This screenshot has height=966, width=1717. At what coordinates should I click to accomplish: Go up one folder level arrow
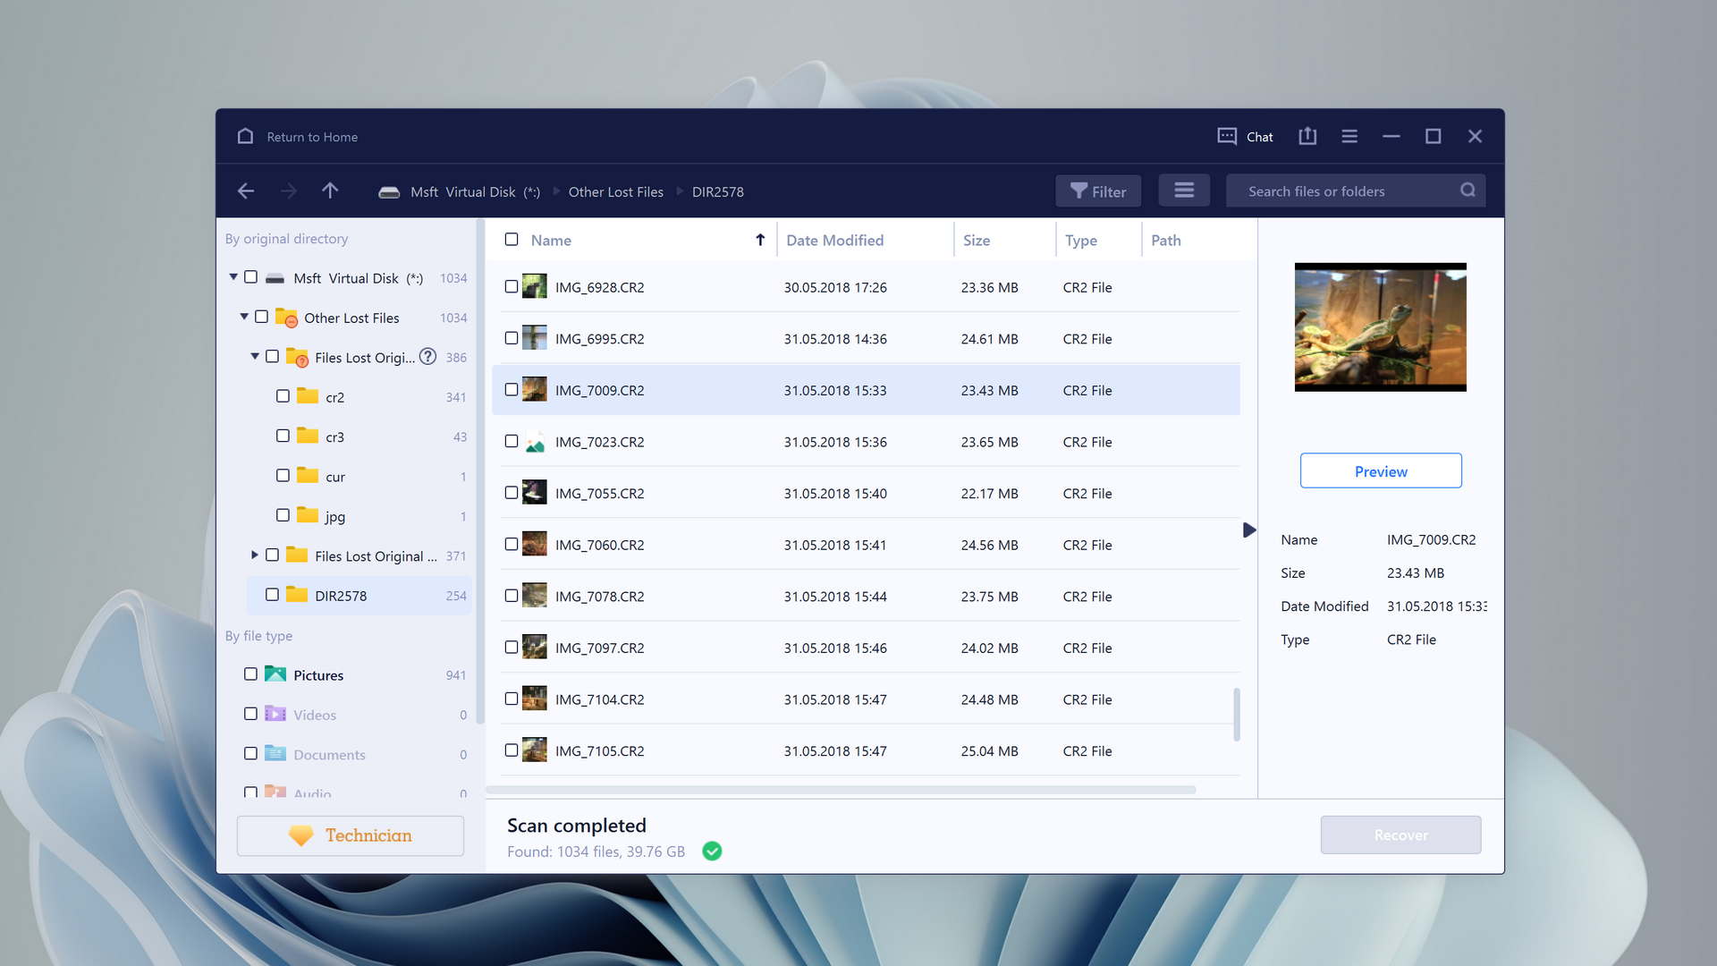point(330,191)
